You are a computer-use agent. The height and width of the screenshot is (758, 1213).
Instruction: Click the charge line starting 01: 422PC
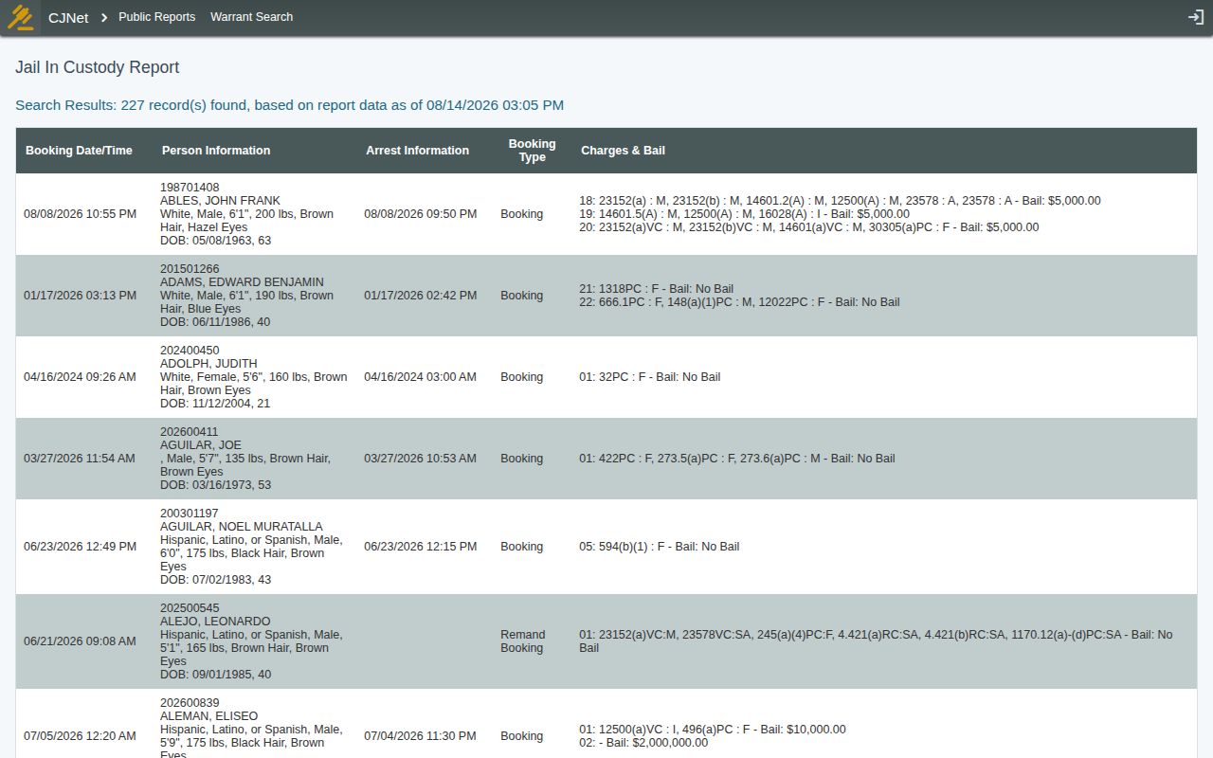(736, 459)
